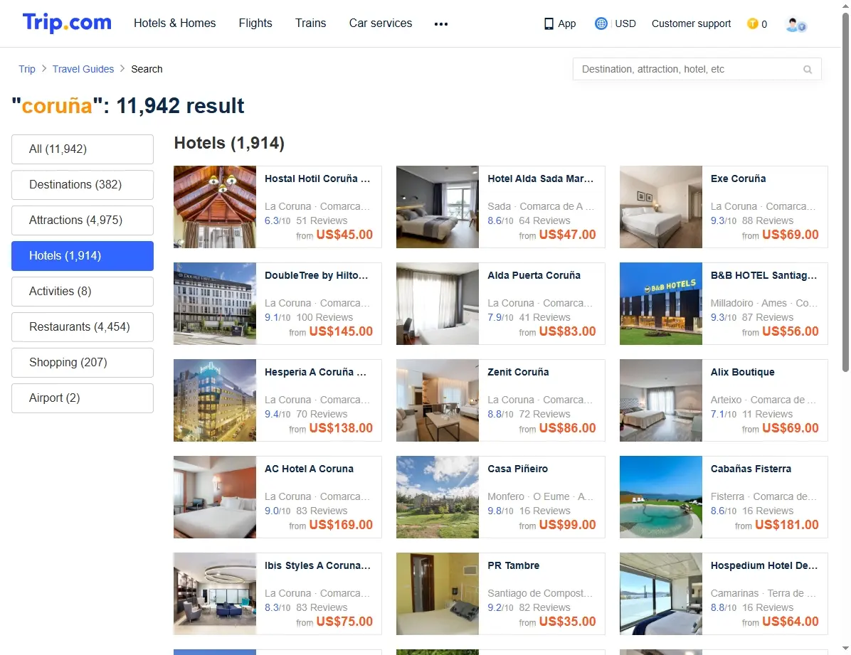Click the search magnifier icon
This screenshot has height=655, width=851.
[808, 70]
